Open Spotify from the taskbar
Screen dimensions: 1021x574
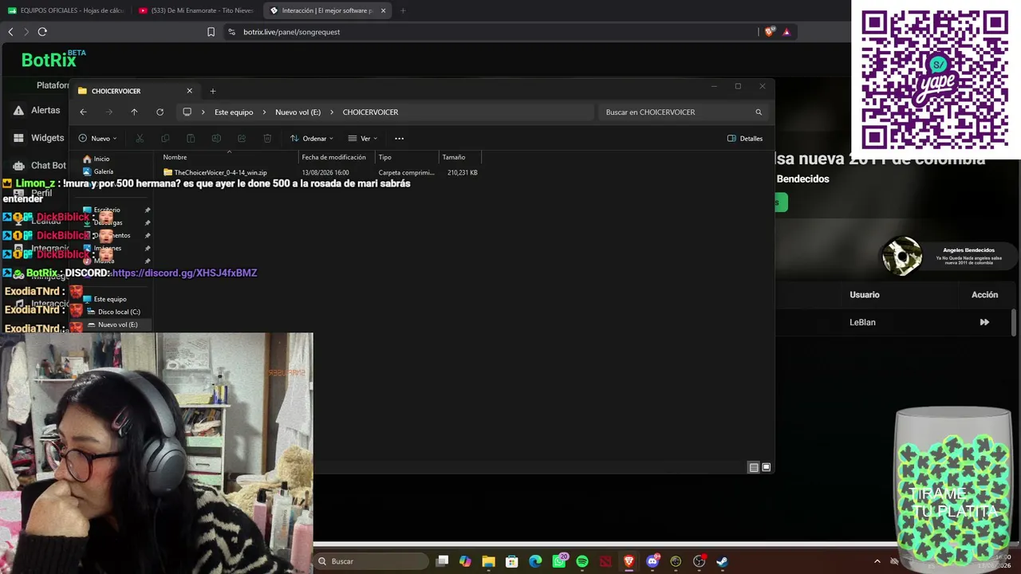pos(582,561)
